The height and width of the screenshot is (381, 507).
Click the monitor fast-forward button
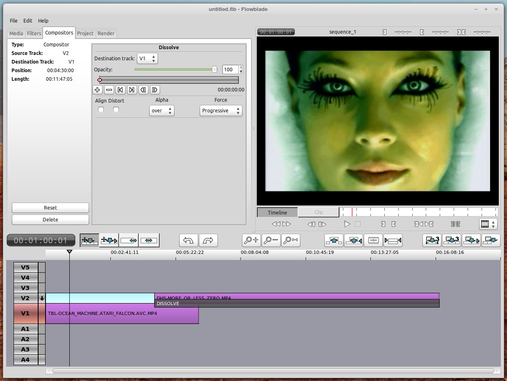point(286,224)
